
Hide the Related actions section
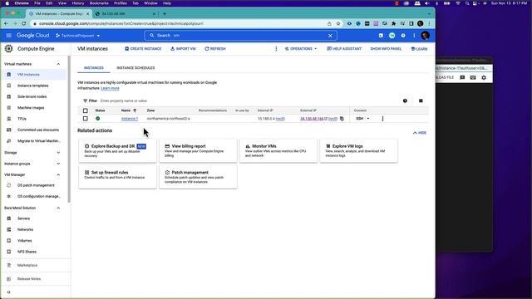tap(420, 133)
